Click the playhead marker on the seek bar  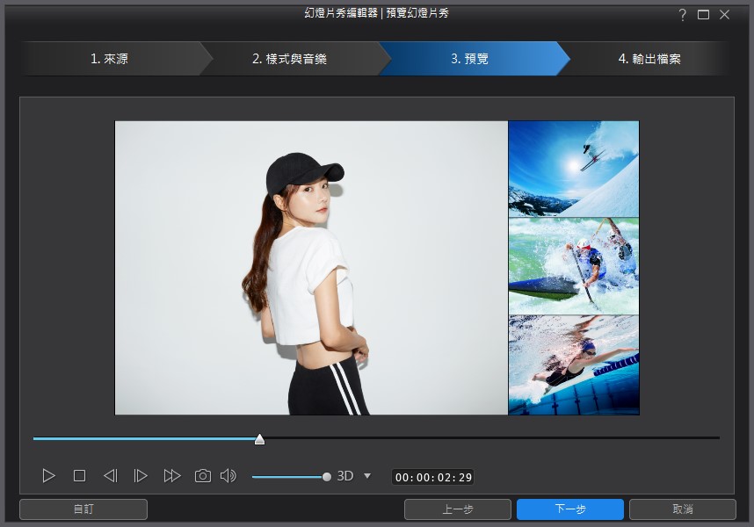(259, 438)
